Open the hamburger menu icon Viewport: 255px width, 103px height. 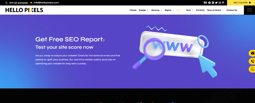250,10
